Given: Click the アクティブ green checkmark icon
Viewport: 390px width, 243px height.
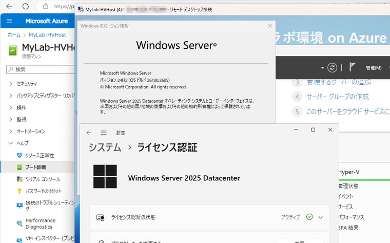Looking at the screenshot, I should point(309,217).
